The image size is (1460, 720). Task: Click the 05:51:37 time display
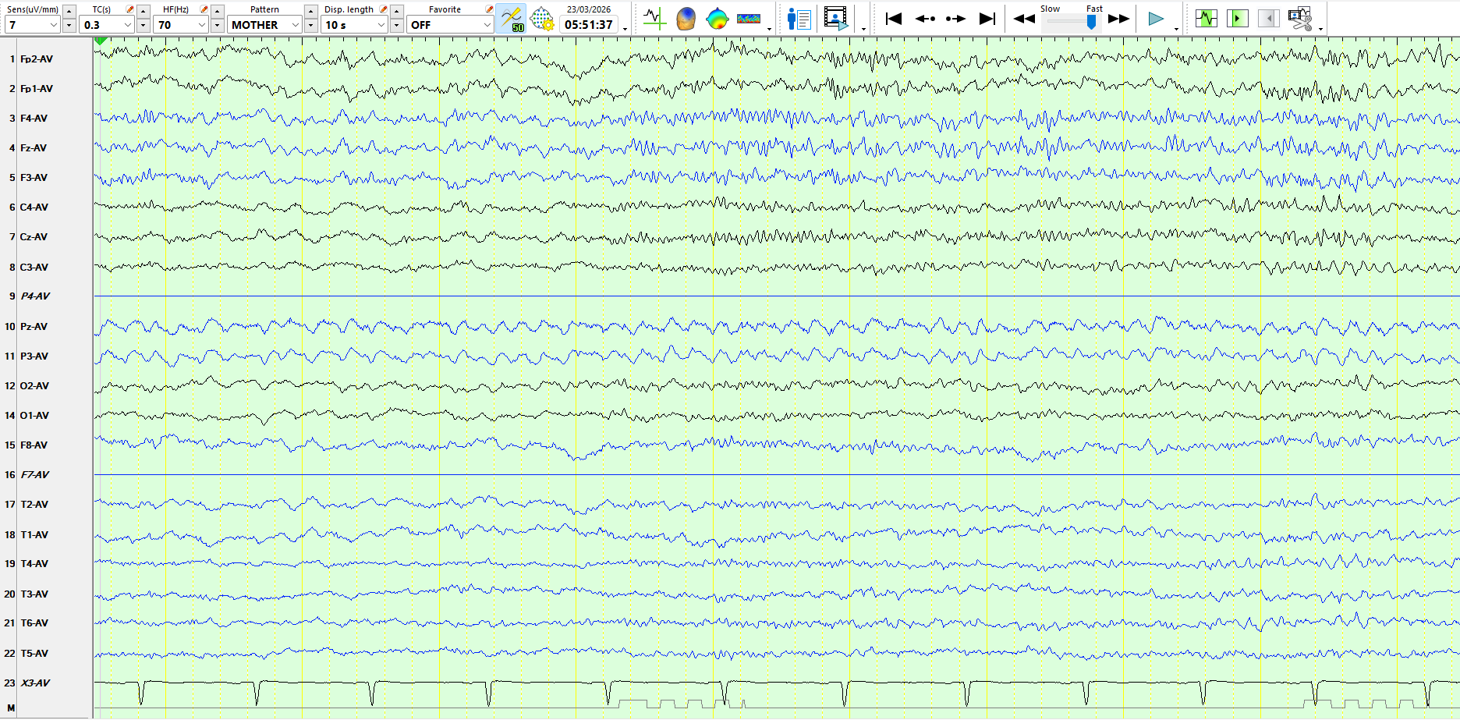click(x=589, y=25)
